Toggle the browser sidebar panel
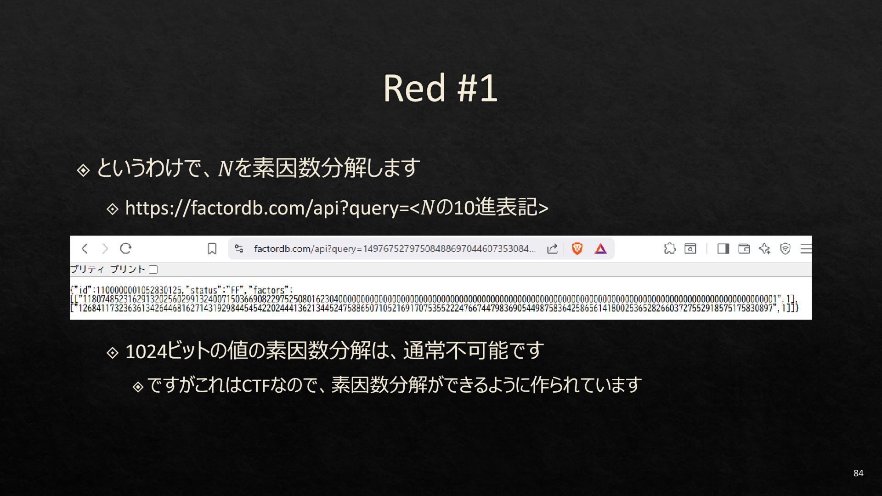 (x=723, y=248)
